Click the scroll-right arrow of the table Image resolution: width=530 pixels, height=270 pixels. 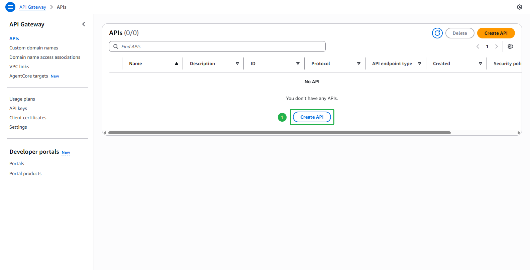click(x=519, y=133)
